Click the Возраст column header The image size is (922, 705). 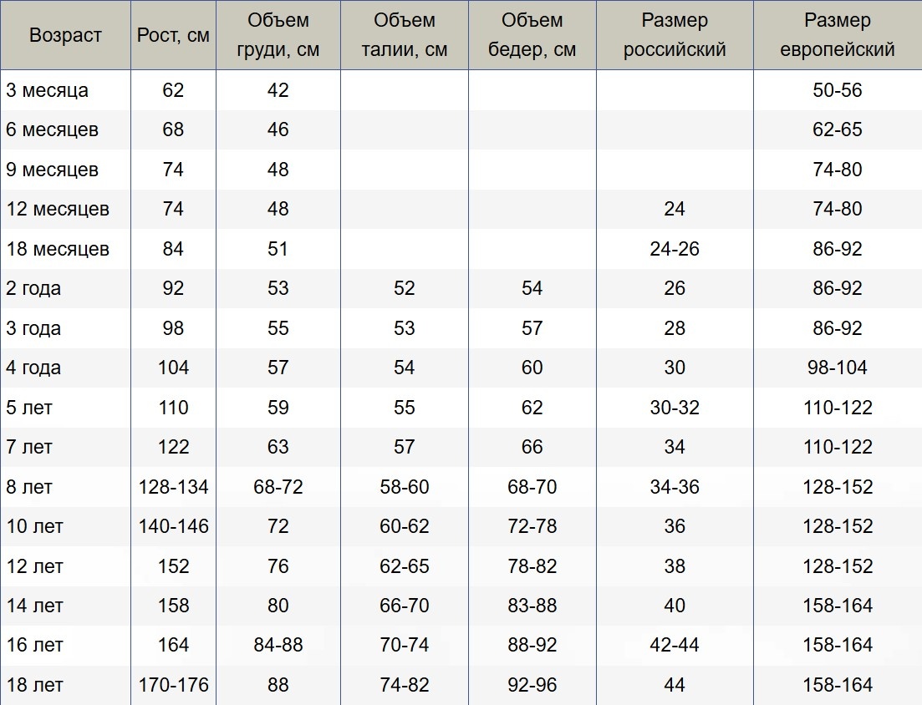pyautogui.click(x=65, y=35)
